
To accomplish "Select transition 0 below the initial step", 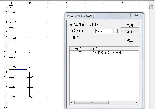I will pyautogui.click(x=11, y=12).
